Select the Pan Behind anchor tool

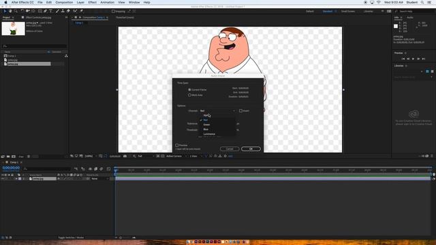point(33,11)
